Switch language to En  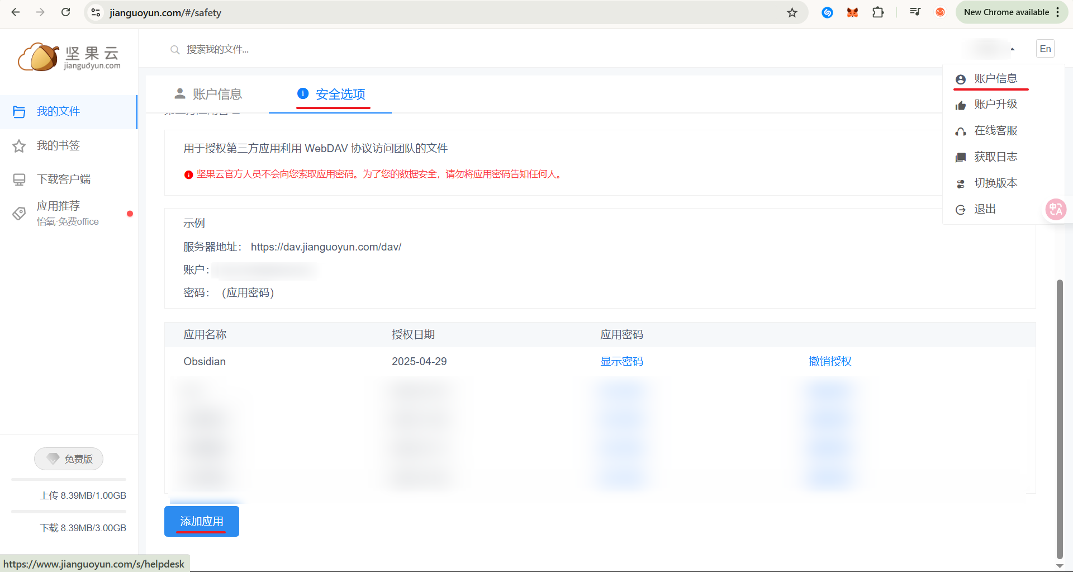(x=1045, y=49)
